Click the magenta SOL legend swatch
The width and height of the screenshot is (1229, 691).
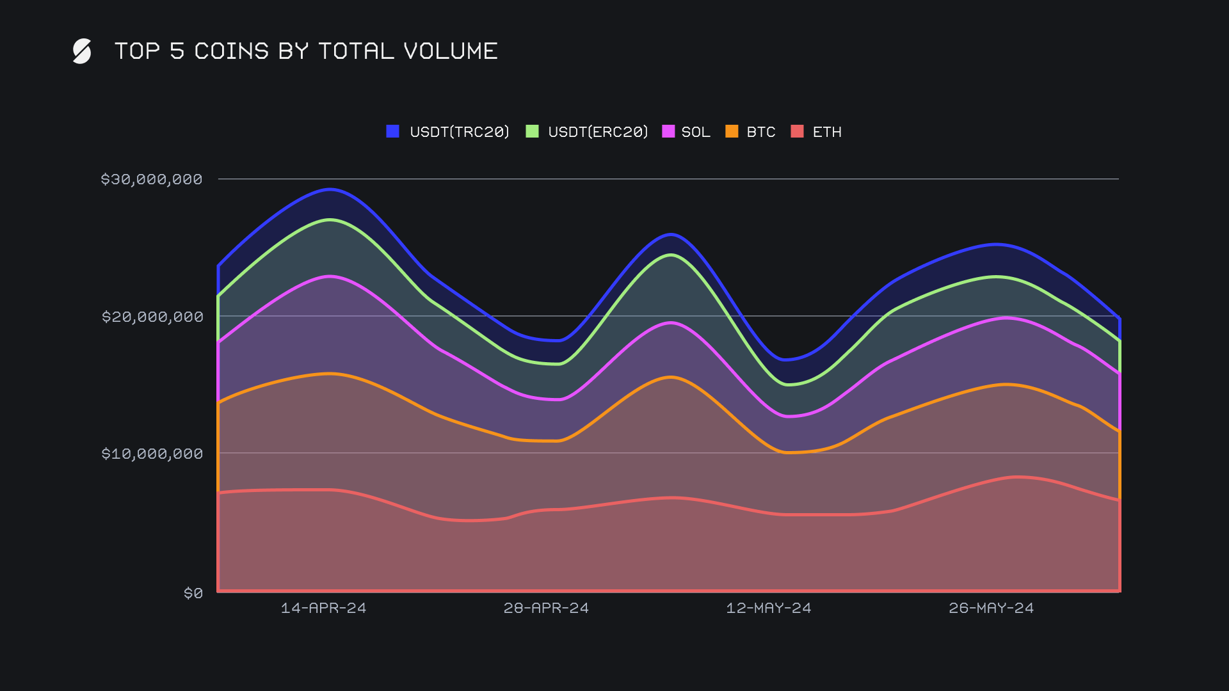coord(668,131)
